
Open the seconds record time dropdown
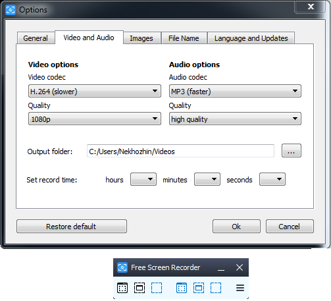tap(272, 179)
